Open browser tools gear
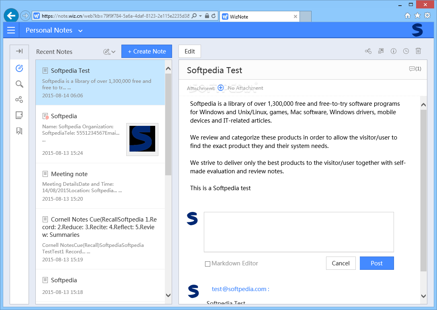 427,15
